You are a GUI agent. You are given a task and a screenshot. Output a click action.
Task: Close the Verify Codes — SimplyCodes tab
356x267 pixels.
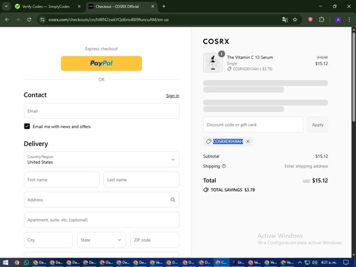(79, 6)
